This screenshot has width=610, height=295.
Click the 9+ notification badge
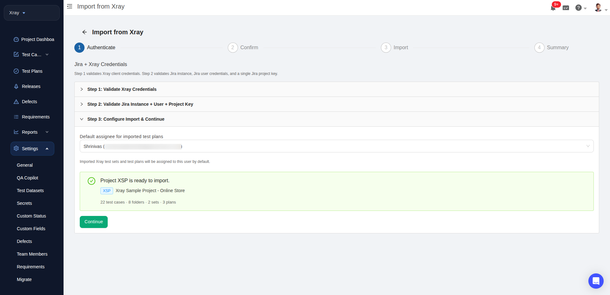556,4
